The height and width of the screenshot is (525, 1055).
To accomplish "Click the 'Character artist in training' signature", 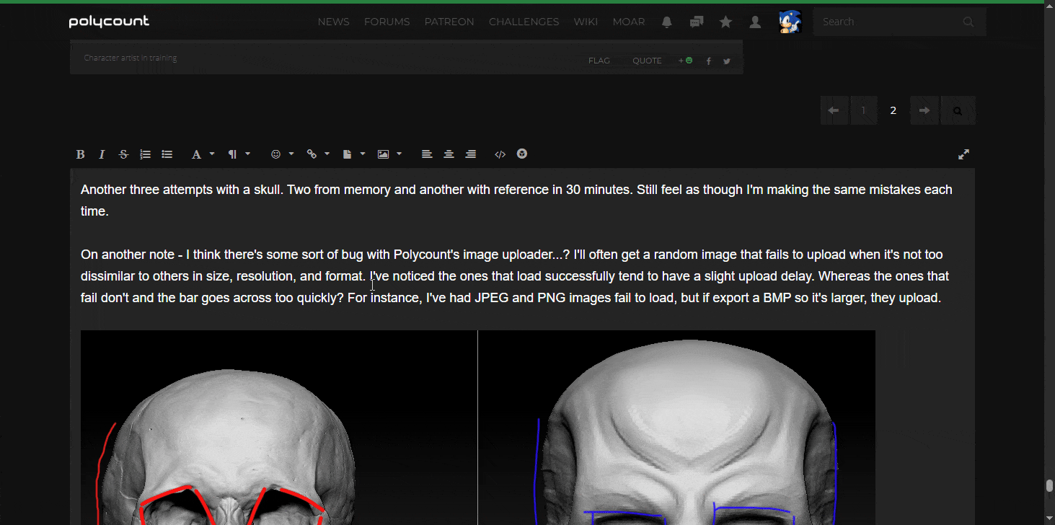I will click(131, 58).
